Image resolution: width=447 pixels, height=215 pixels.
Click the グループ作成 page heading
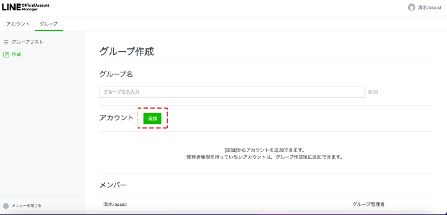(127, 52)
